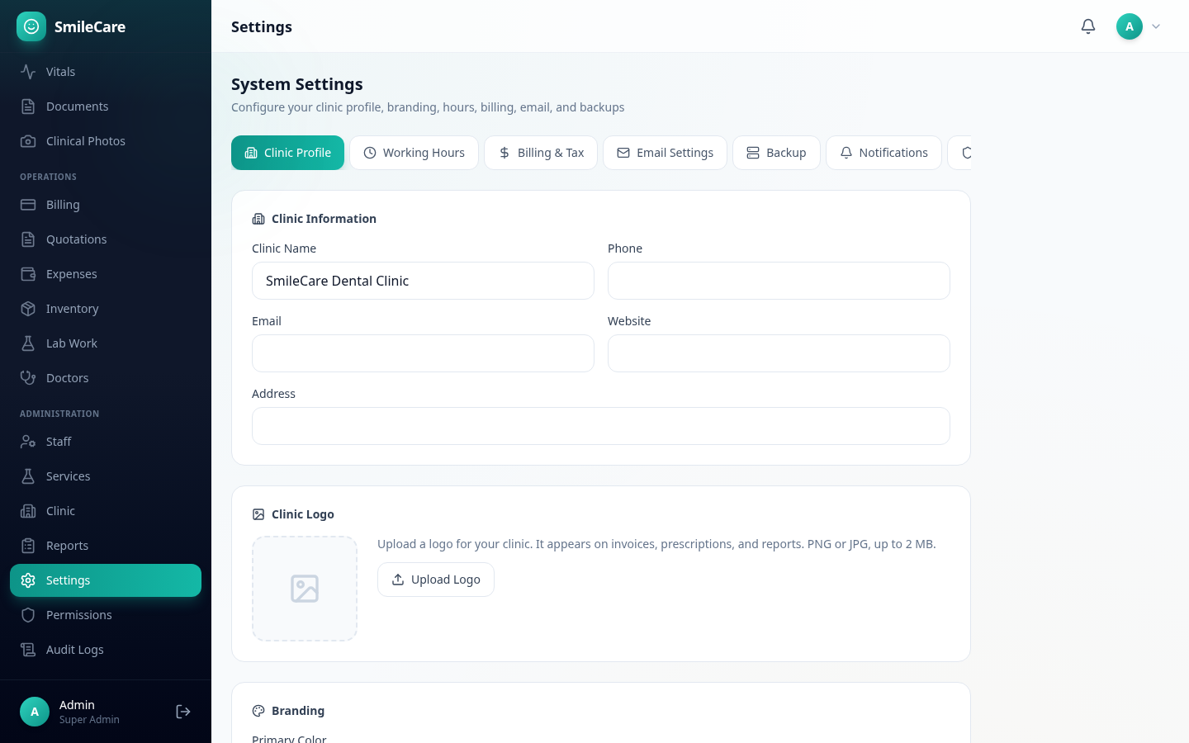The width and height of the screenshot is (1189, 743).
Task: Click the SmileCare smiley logo icon
Action: point(31,26)
